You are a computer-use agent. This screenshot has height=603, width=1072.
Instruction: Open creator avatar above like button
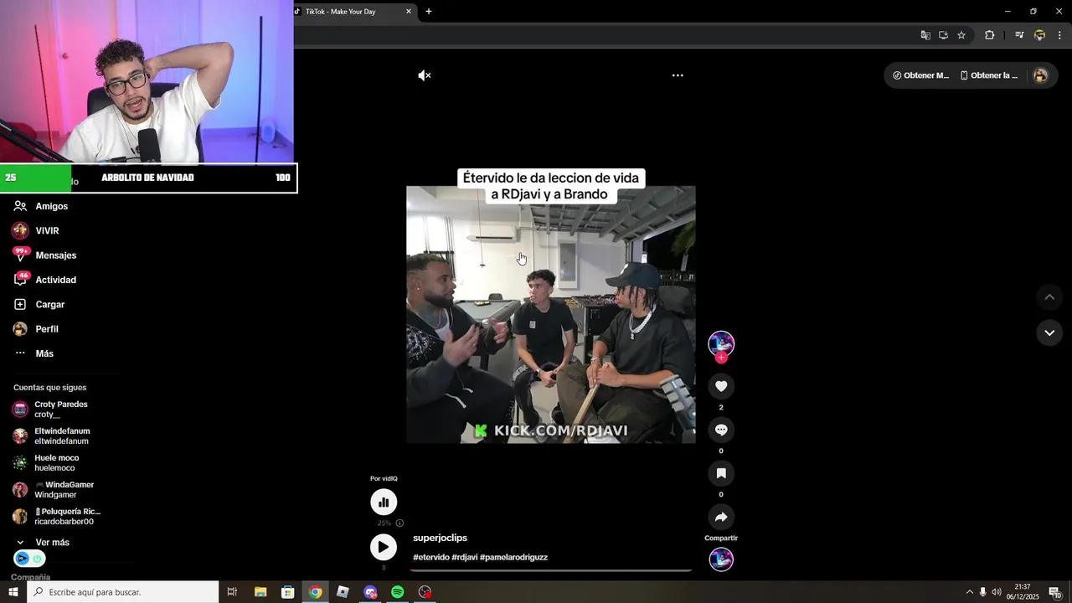(721, 343)
